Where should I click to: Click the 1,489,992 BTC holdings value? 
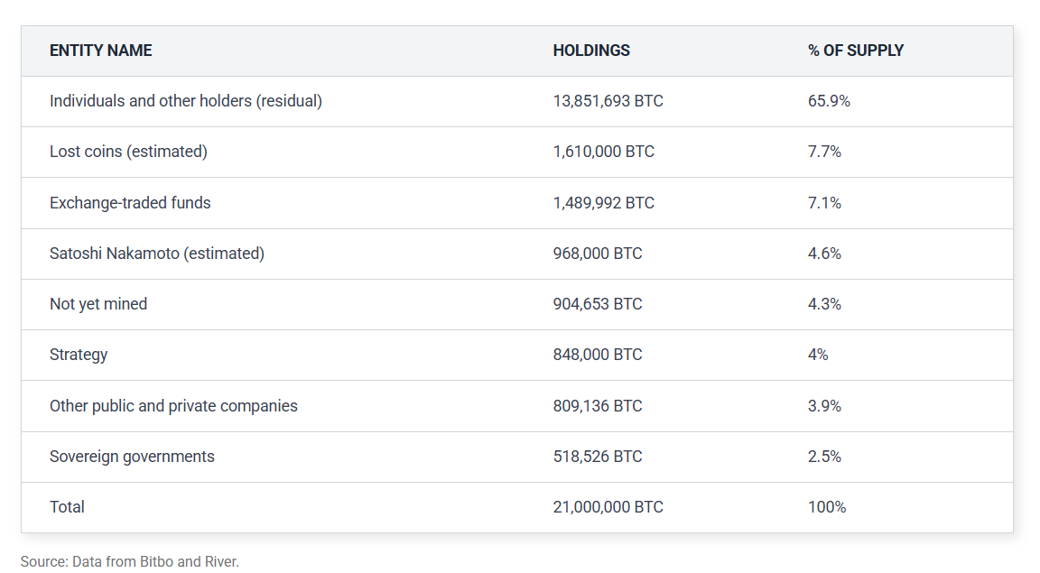point(604,203)
